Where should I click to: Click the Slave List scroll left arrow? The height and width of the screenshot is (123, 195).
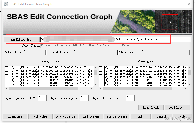pos(101,88)
